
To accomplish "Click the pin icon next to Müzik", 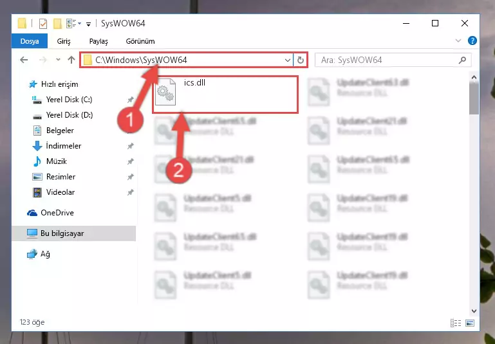I will [130, 162].
